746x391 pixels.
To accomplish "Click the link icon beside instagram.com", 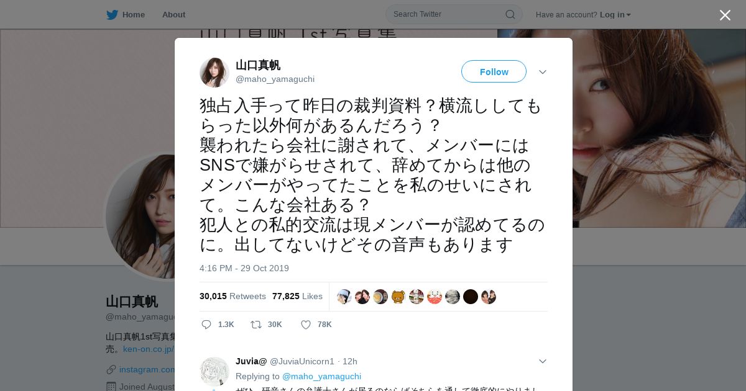I will [x=111, y=370].
